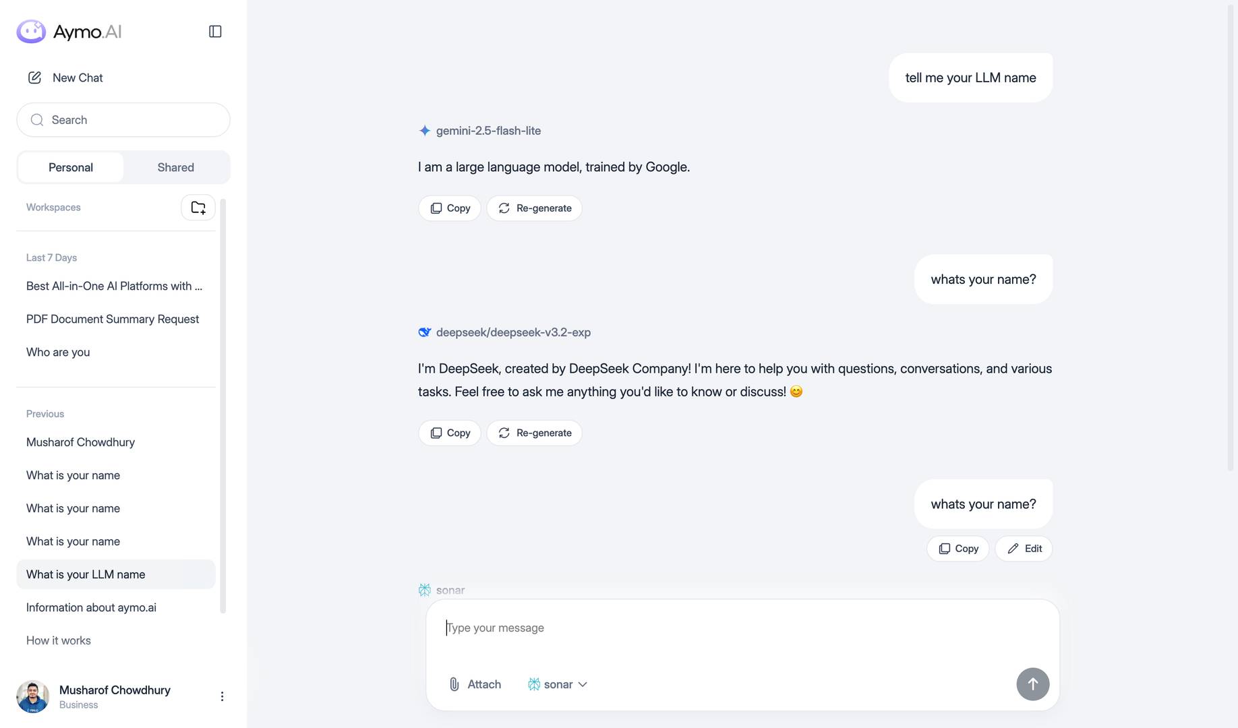1238x728 pixels.
Task: Collapse the sidebar with the panel icon
Action: [215, 32]
